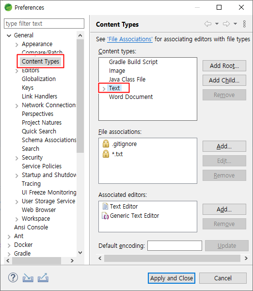Viewport: 253px width, 291px height.
Task: Click the Add Root... button
Action: pyautogui.click(x=224, y=65)
